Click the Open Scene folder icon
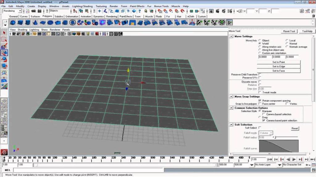Viewport: 316px width, 177px height. [x=33, y=11]
